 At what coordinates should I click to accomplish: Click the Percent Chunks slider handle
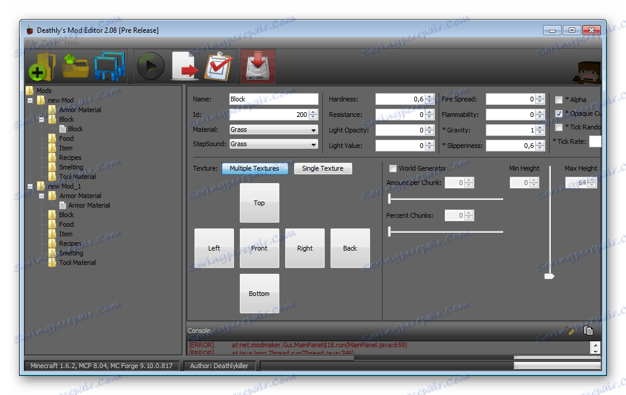tap(390, 231)
